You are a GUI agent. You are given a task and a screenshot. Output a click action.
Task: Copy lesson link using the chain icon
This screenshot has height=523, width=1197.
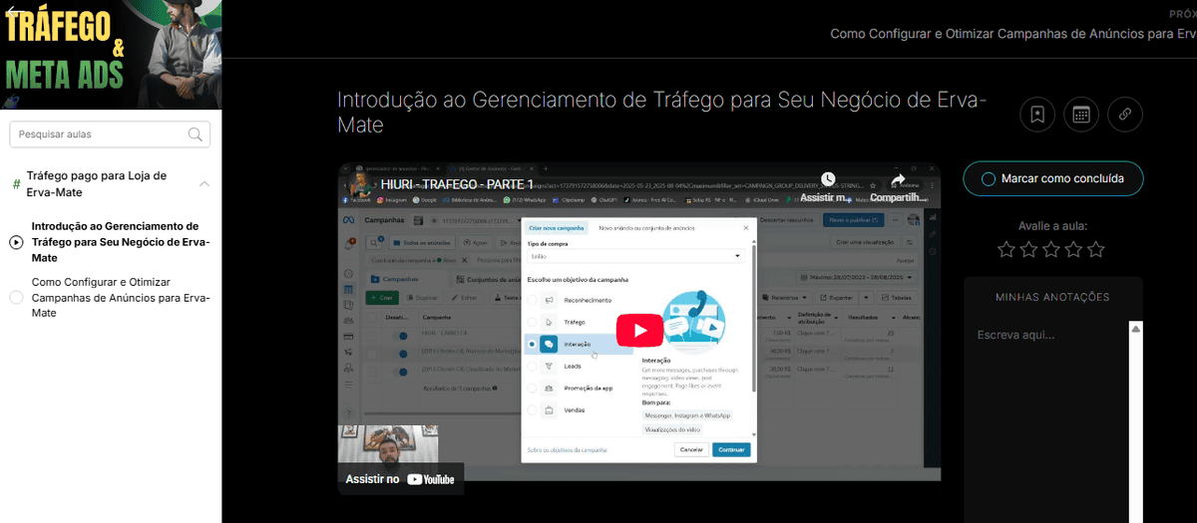pyautogui.click(x=1124, y=115)
